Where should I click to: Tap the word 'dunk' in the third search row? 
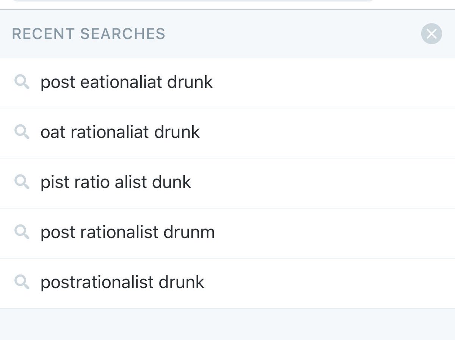tap(171, 183)
